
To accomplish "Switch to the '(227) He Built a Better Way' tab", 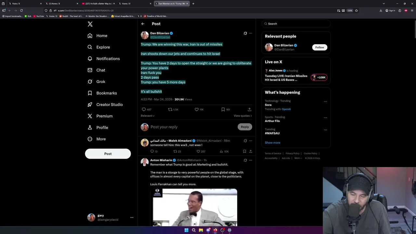I will click(98, 4).
